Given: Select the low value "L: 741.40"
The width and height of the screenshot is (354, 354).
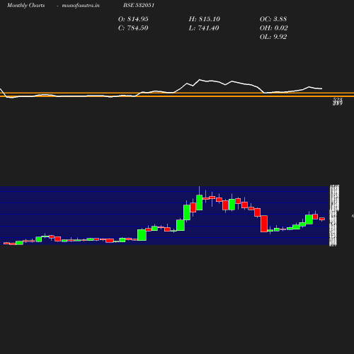Looking at the screenshot, I should [x=204, y=28].
